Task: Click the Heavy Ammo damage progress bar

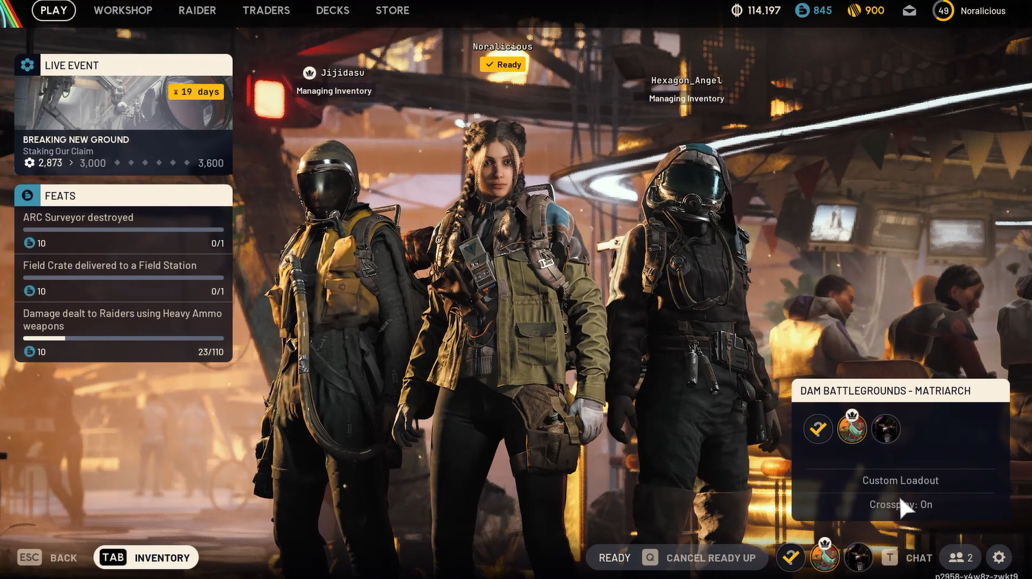Action: coord(123,338)
